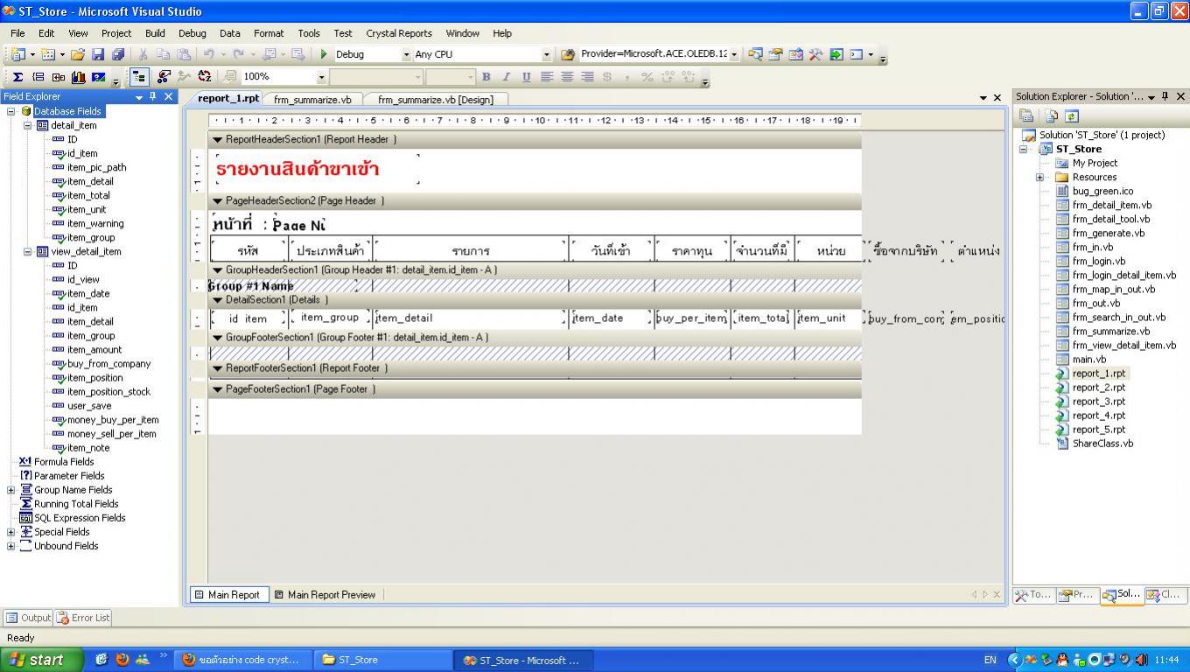
Task: Click the Solution Explorer Properties icon
Action: pos(1026,115)
